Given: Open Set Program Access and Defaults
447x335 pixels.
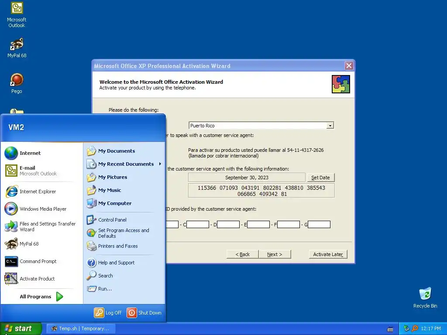Looking at the screenshot, I should pos(124,233).
